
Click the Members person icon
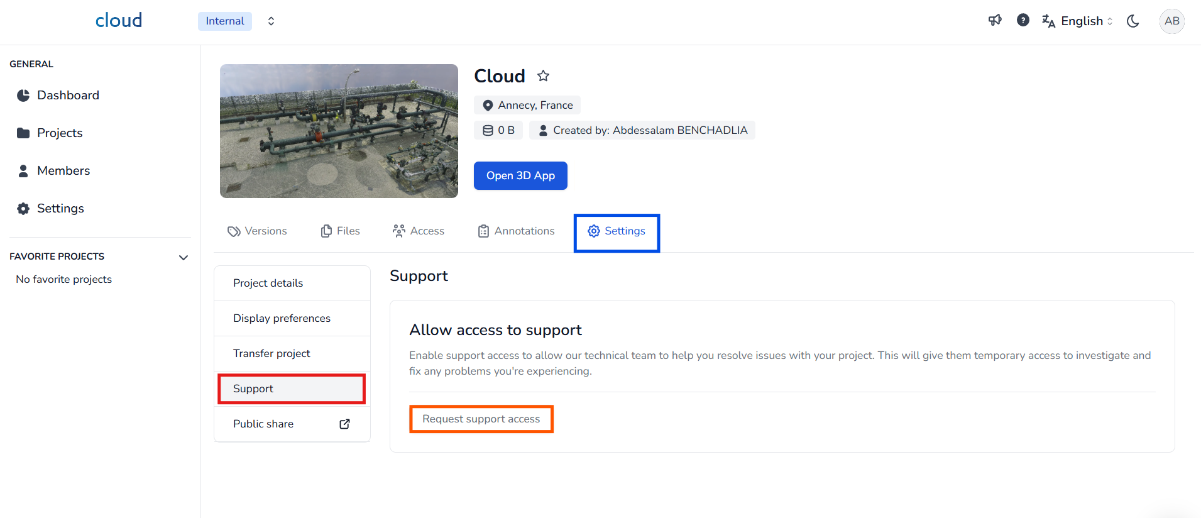23,170
